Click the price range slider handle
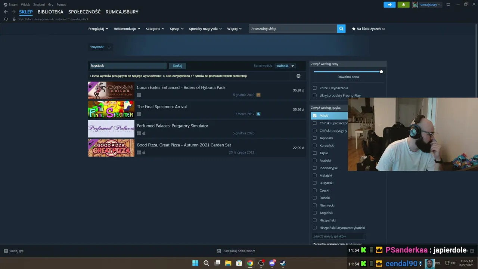This screenshot has height=269, width=478. [x=381, y=72]
